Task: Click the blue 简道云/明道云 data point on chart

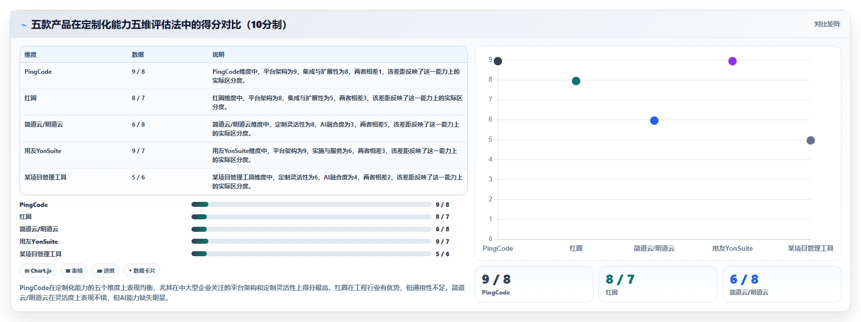Action: pos(654,121)
